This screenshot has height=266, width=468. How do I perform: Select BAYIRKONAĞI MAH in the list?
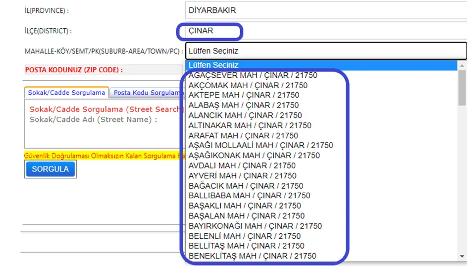pos(255,226)
